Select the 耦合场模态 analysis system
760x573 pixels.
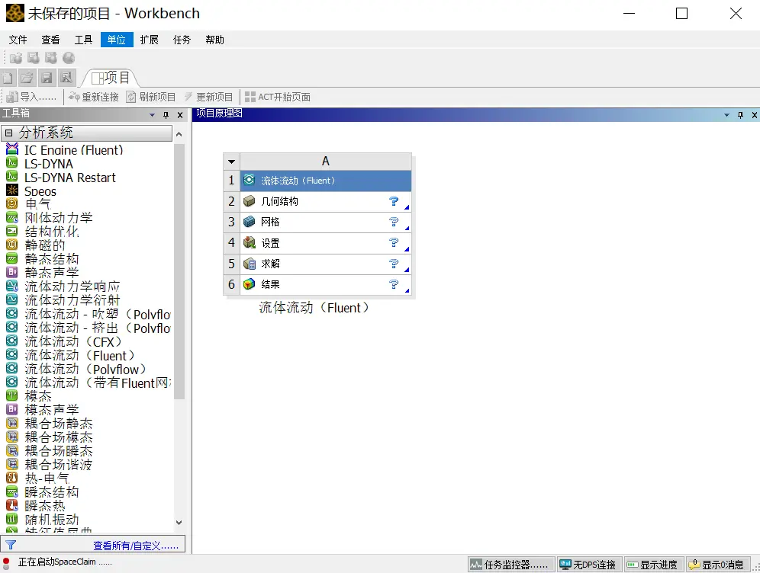pyautogui.click(x=58, y=437)
